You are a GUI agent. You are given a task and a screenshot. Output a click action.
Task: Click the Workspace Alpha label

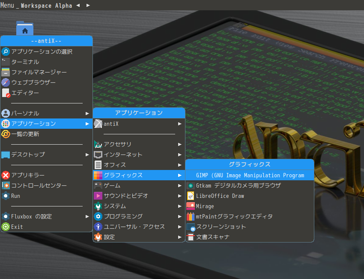pos(46,6)
